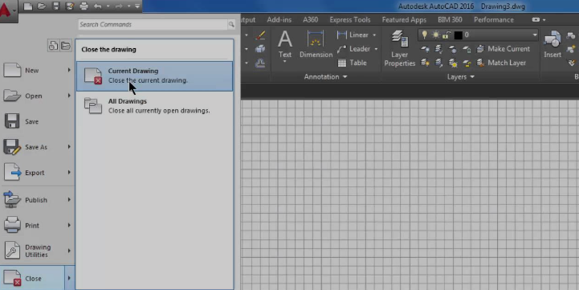Expand the New submenu arrow
The height and width of the screenshot is (290, 579).
[x=69, y=70]
